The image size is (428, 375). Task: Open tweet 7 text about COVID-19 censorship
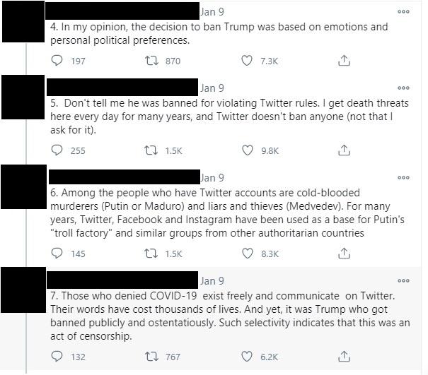(x=230, y=316)
